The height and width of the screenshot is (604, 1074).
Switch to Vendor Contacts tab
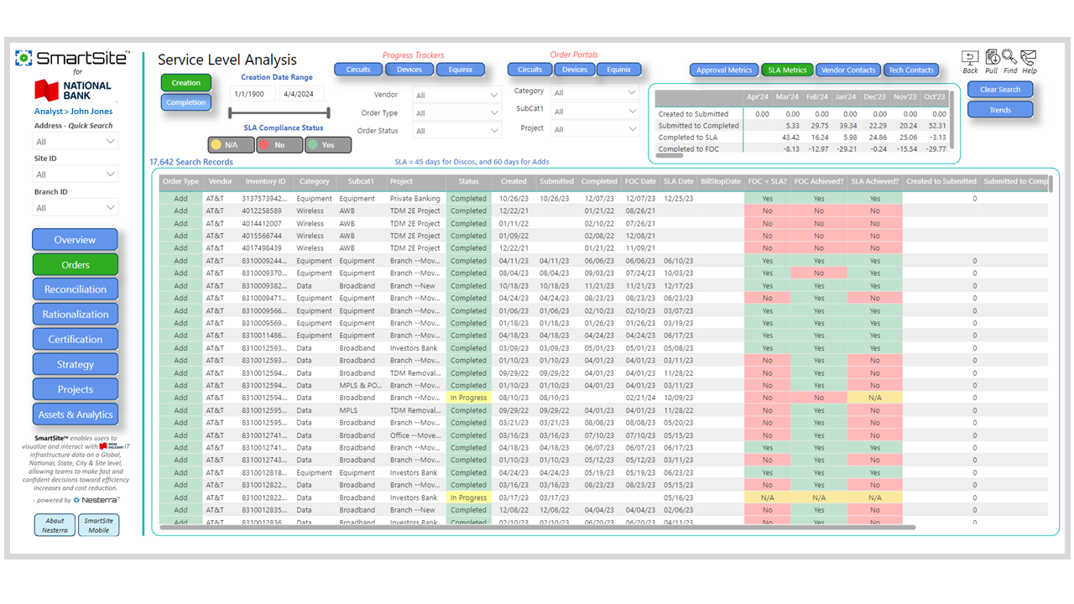848,70
